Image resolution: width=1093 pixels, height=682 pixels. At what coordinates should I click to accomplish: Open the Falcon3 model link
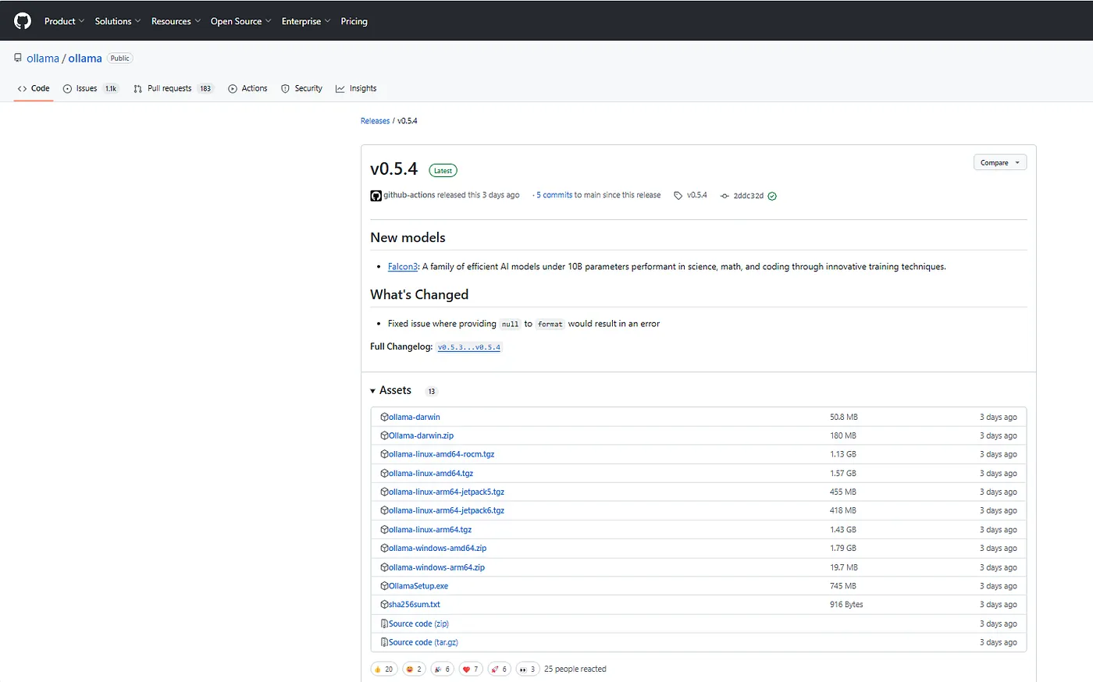pos(403,267)
